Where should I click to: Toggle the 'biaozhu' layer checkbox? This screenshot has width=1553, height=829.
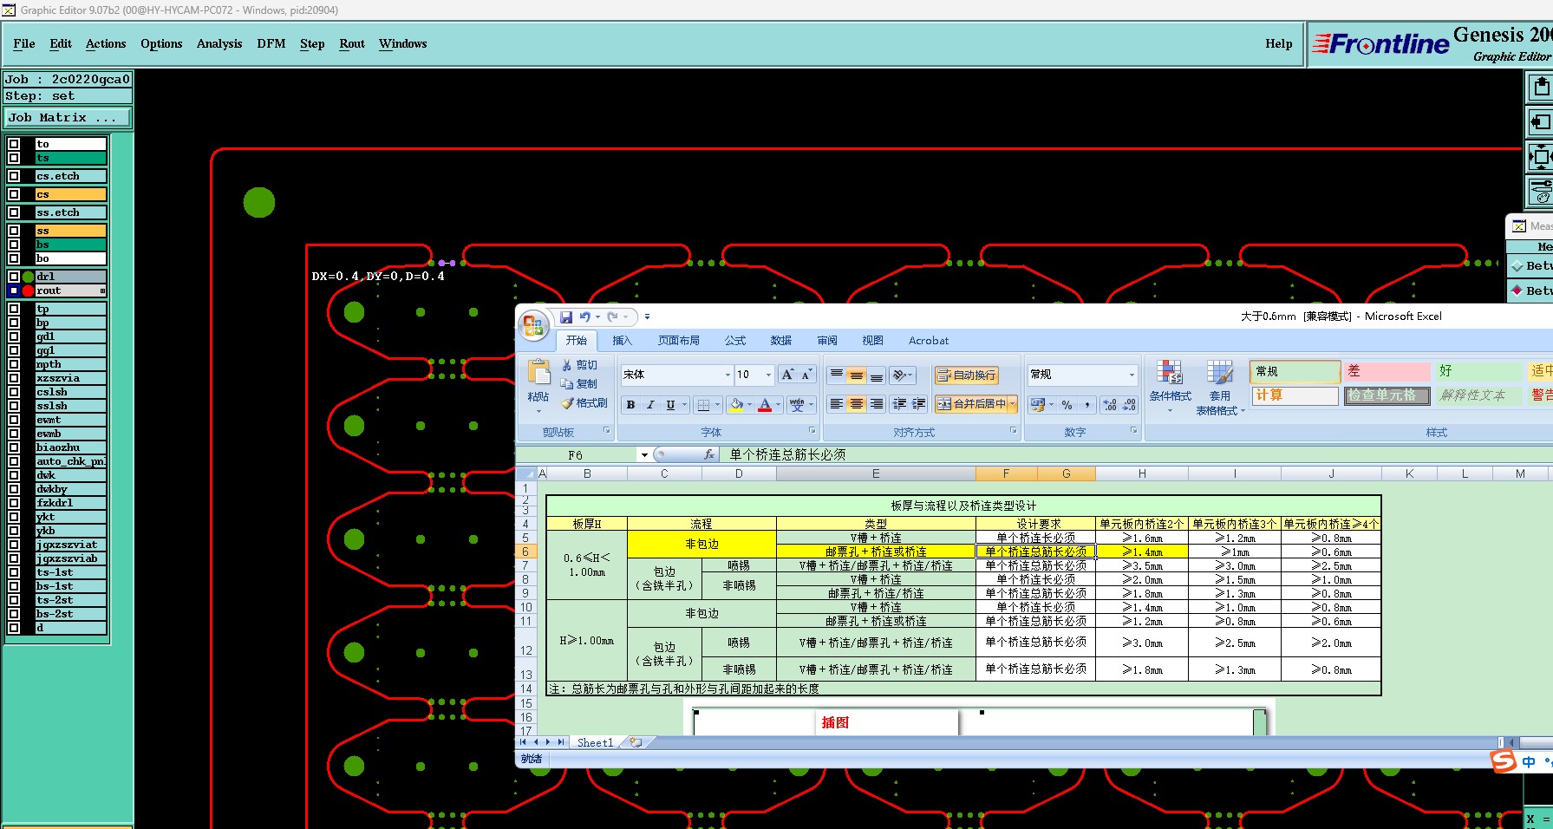tap(14, 447)
